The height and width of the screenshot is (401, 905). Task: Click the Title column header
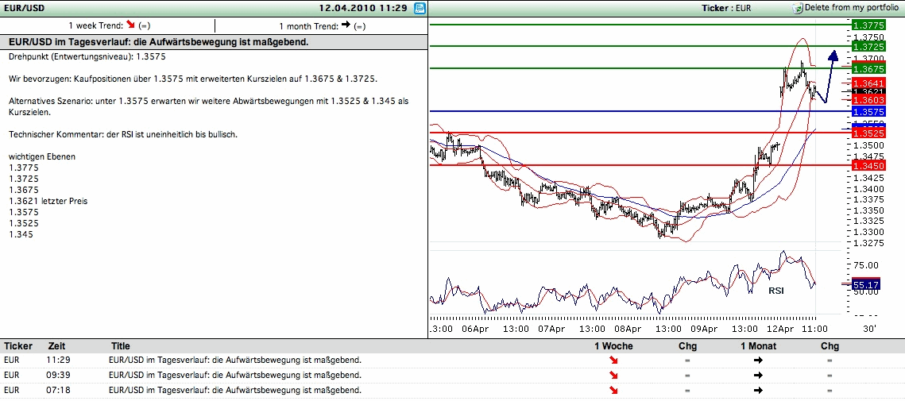pyautogui.click(x=121, y=346)
